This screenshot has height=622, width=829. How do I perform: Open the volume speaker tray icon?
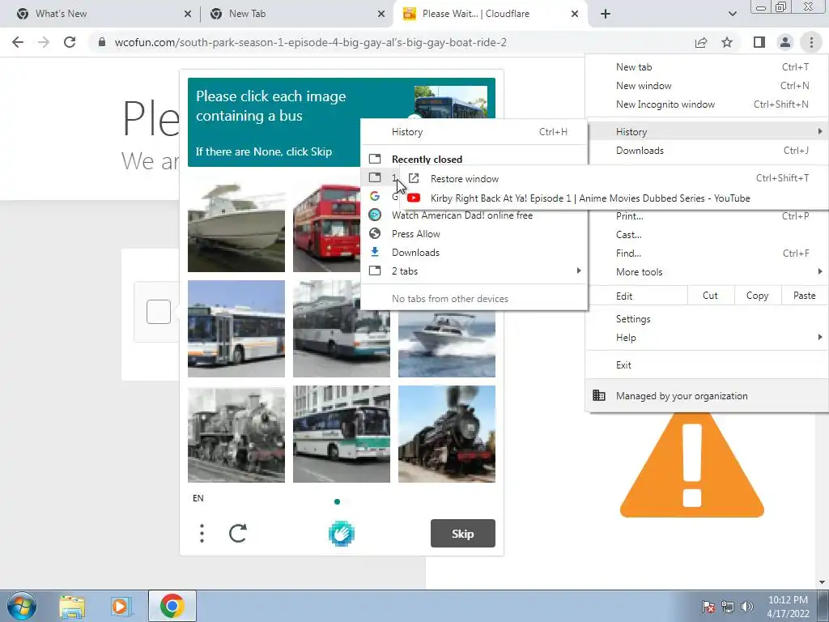tap(747, 607)
